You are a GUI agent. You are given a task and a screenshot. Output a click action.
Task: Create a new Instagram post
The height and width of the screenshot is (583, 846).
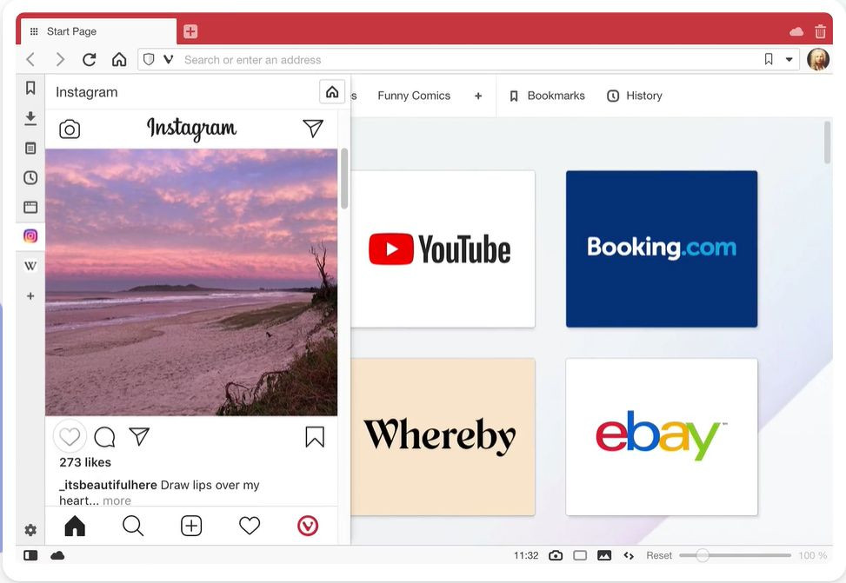[191, 526]
